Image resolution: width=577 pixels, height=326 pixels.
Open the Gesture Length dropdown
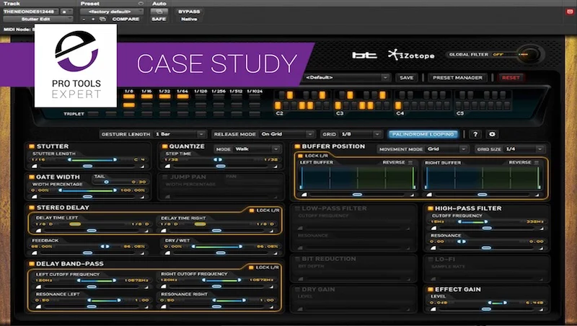tap(180, 134)
